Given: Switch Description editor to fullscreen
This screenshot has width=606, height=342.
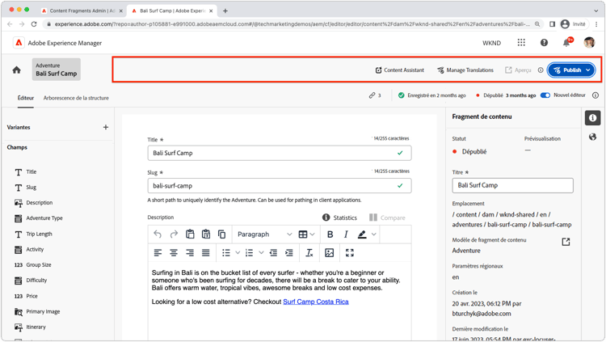Looking at the screenshot, I should click(350, 252).
